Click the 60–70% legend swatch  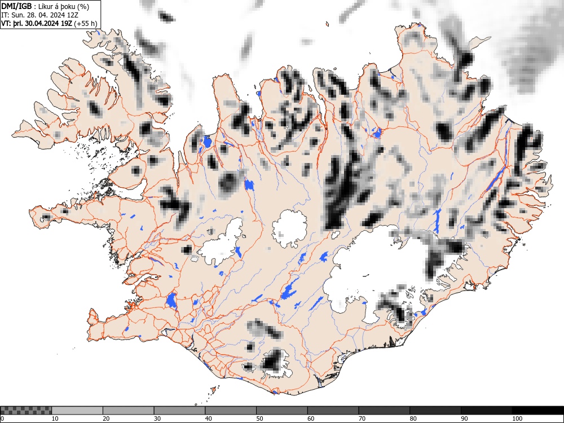pos(333,411)
